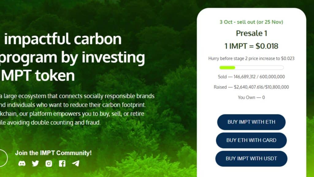Click Join the IMPT Community heading
The height and width of the screenshot is (177, 314).
click(53, 153)
